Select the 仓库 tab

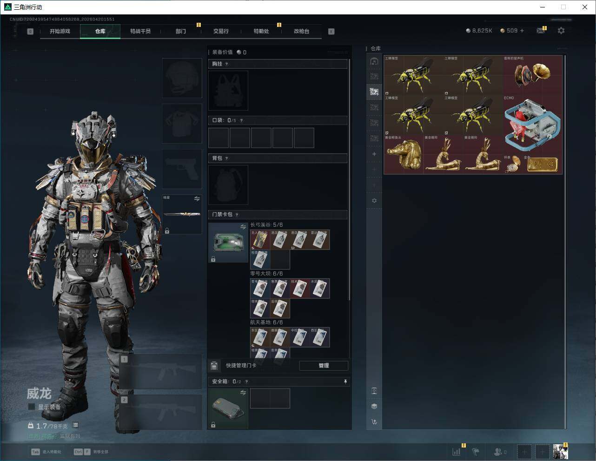point(100,31)
